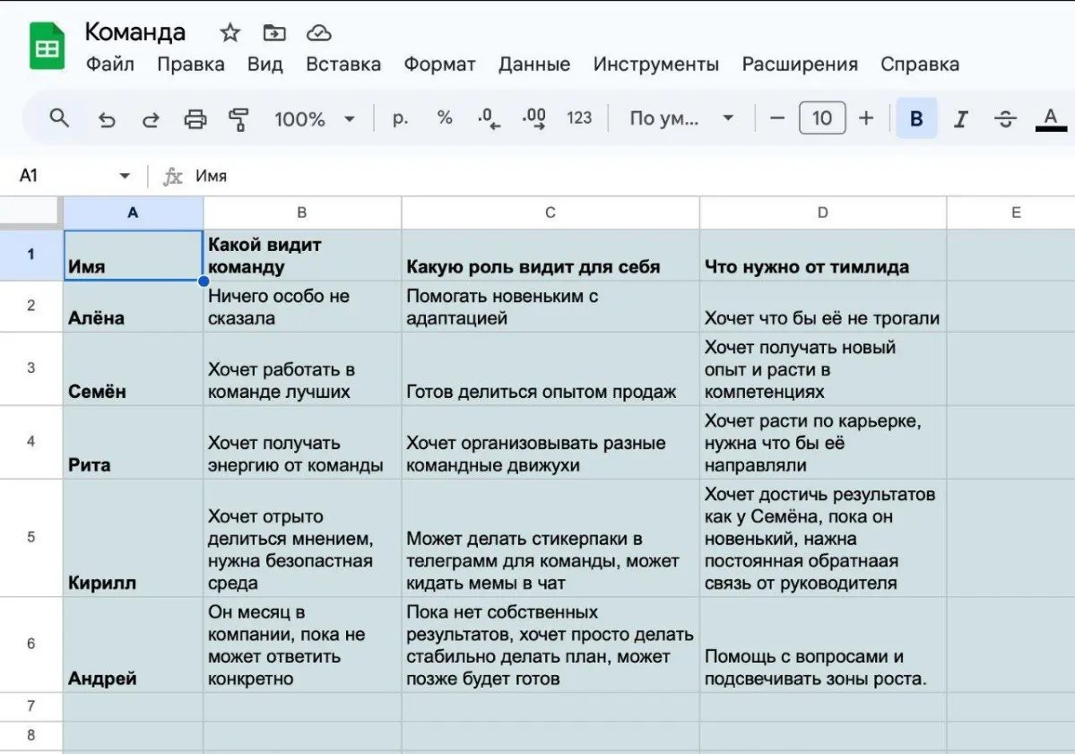Select row 5 header
This screenshot has width=1075, height=754.
tap(30, 537)
